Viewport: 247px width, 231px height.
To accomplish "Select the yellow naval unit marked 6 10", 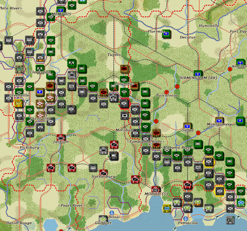I will (x=167, y=208).
